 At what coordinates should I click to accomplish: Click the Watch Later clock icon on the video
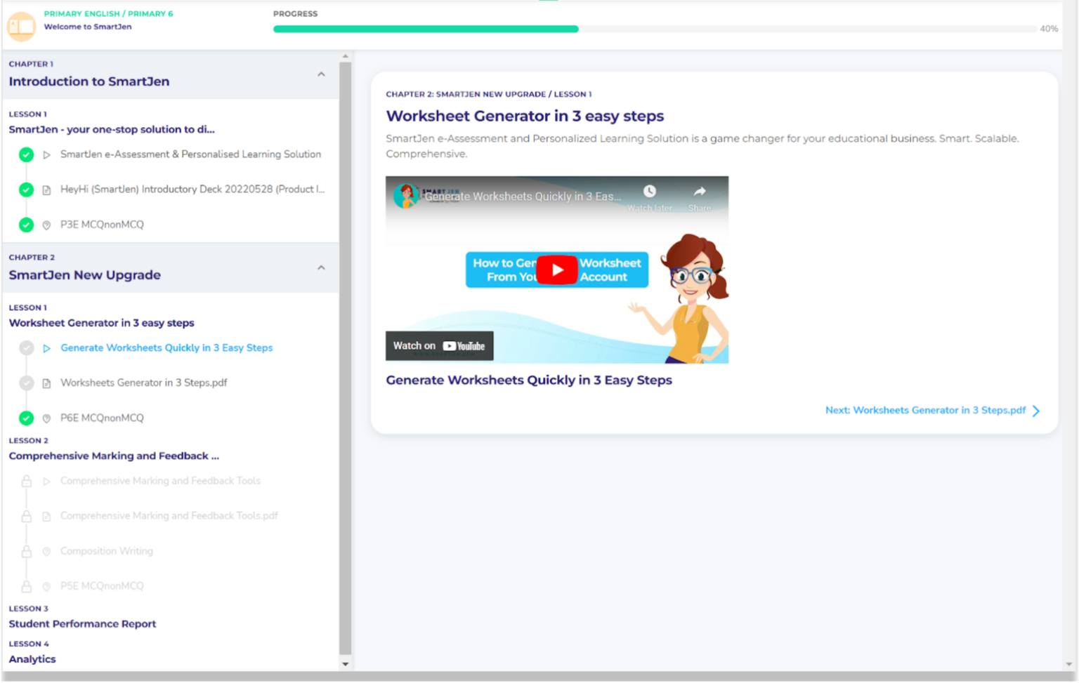pyautogui.click(x=650, y=190)
